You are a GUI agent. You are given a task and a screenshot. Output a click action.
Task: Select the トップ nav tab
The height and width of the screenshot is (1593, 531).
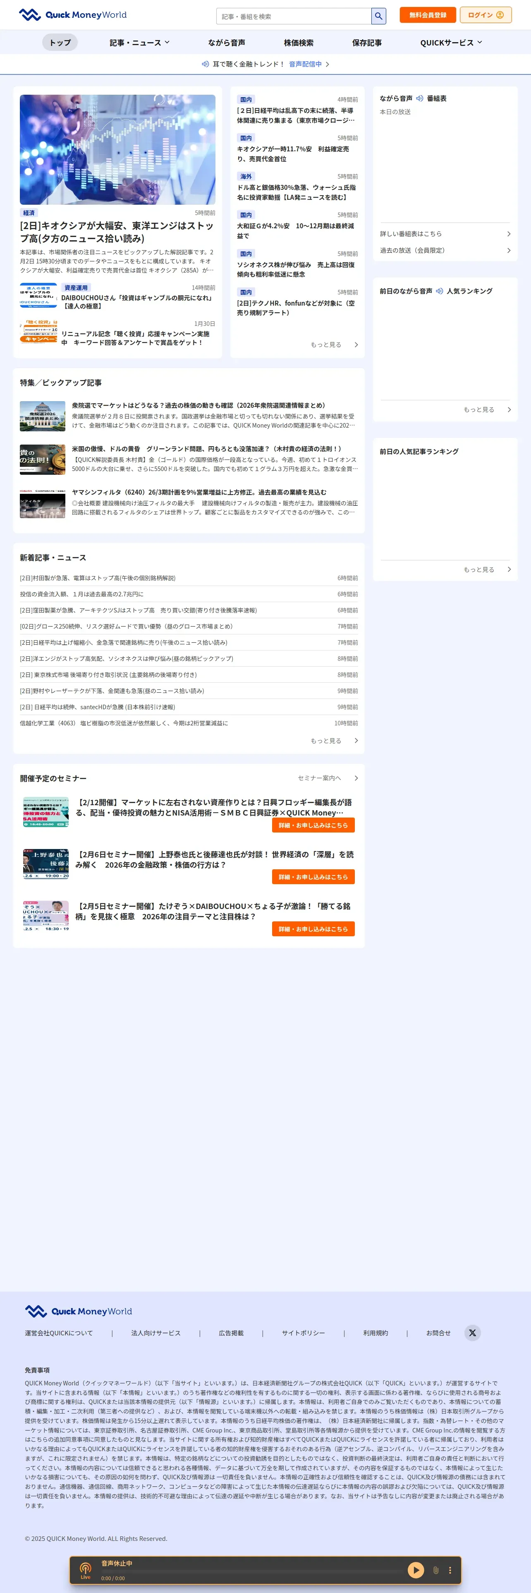coord(60,43)
